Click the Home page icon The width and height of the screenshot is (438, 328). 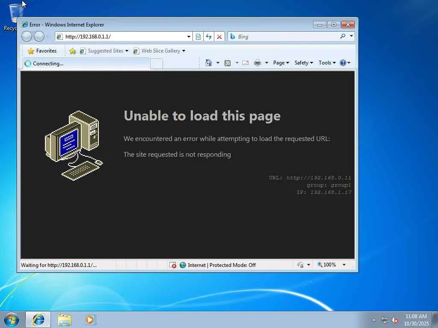tap(209, 63)
